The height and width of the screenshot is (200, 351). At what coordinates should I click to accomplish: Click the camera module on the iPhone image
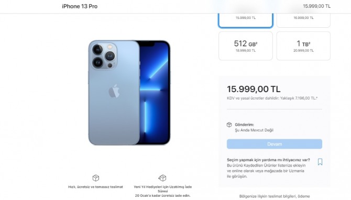pos(104,56)
